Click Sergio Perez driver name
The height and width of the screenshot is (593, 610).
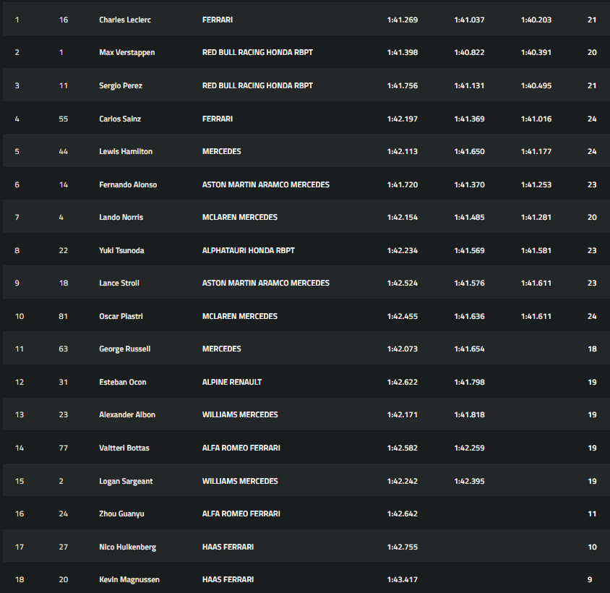(121, 85)
